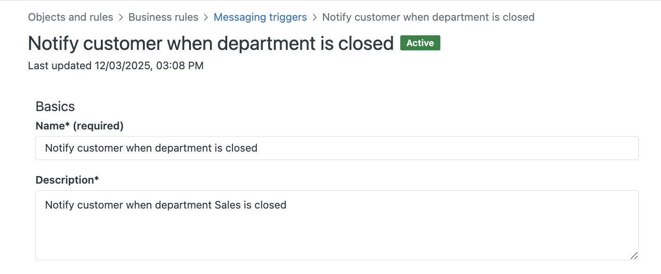This screenshot has height=274, width=661.
Task: Click the Last updated timestamp text
Action: (x=116, y=65)
